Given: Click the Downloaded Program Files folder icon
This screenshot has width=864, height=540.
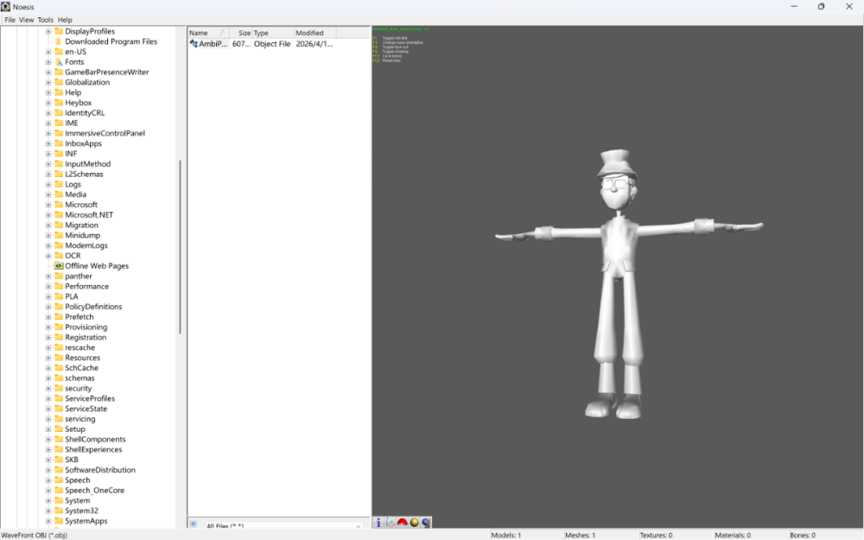Looking at the screenshot, I should (x=59, y=41).
